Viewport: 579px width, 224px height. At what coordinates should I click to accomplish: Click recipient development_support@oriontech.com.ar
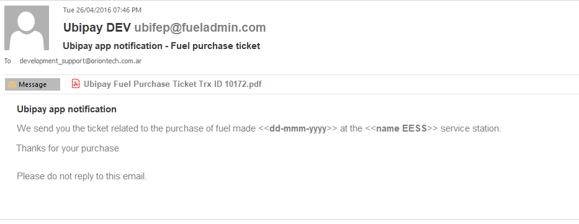point(81,61)
